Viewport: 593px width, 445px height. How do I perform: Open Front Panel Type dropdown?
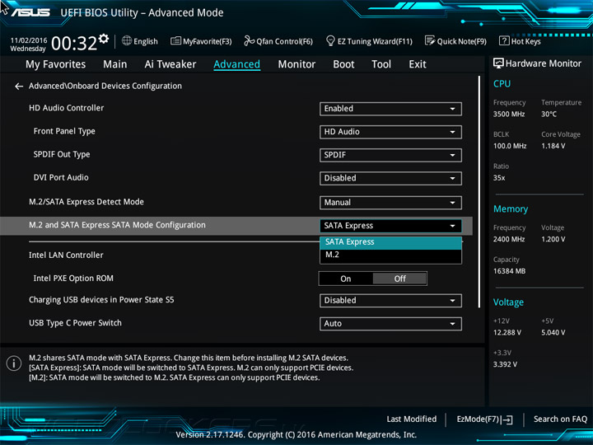[x=390, y=132]
